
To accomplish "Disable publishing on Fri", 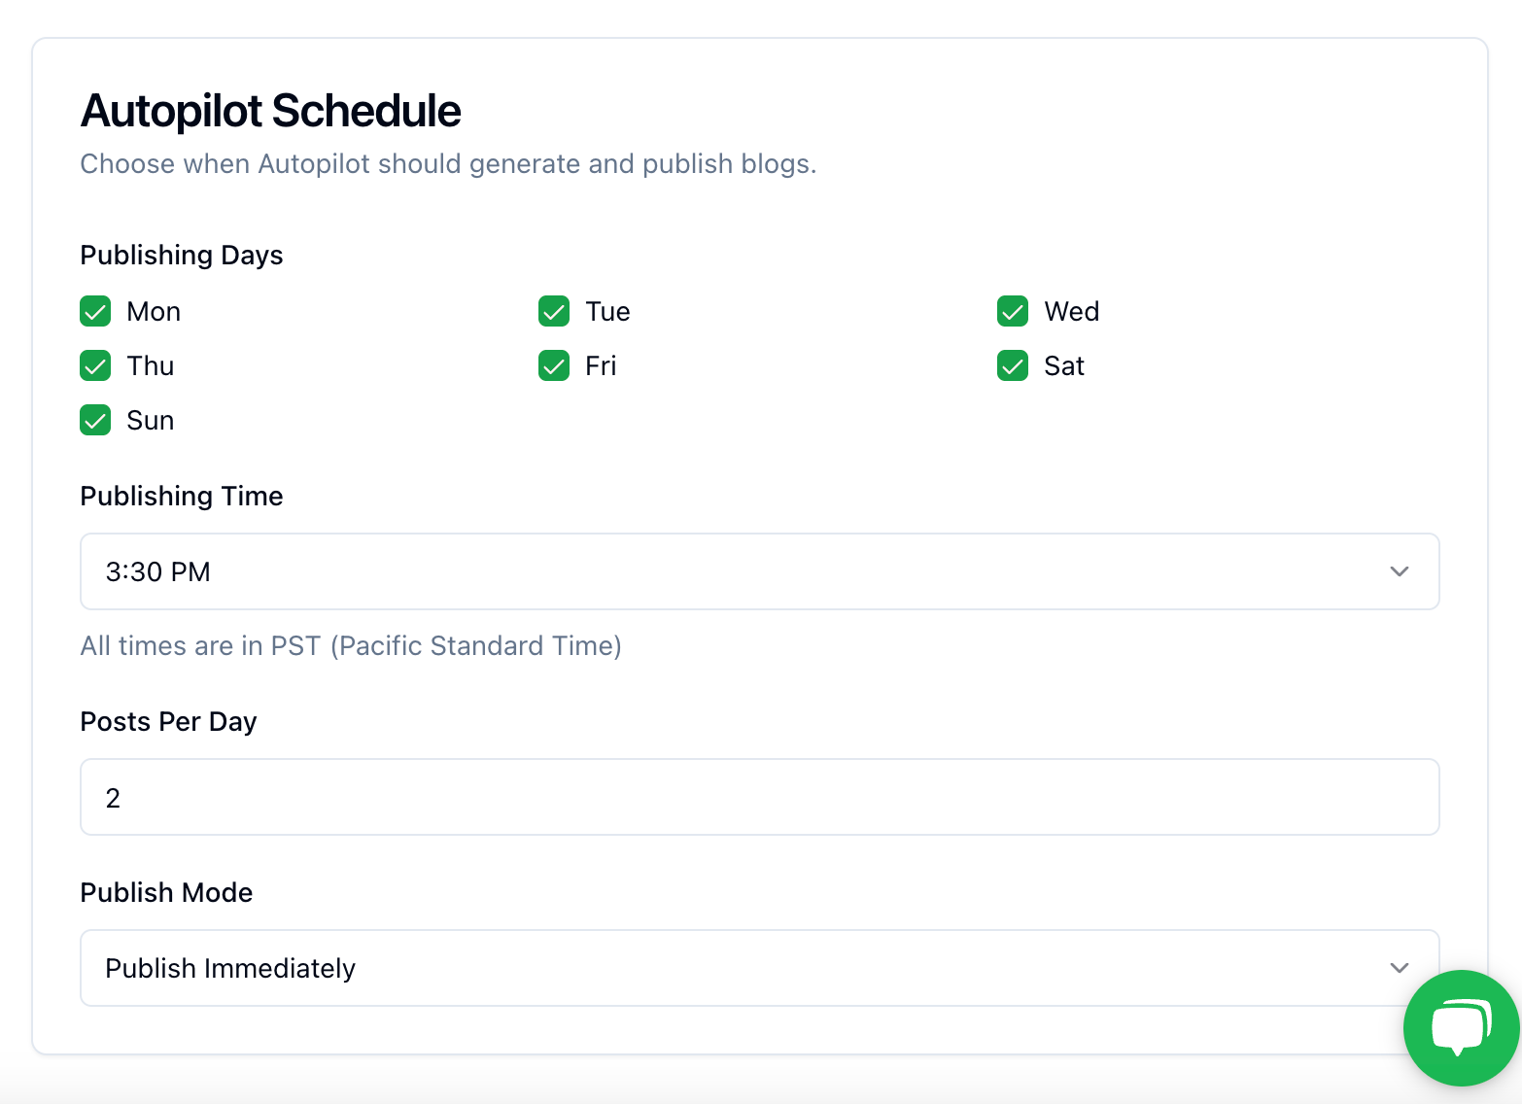I will [x=554, y=366].
